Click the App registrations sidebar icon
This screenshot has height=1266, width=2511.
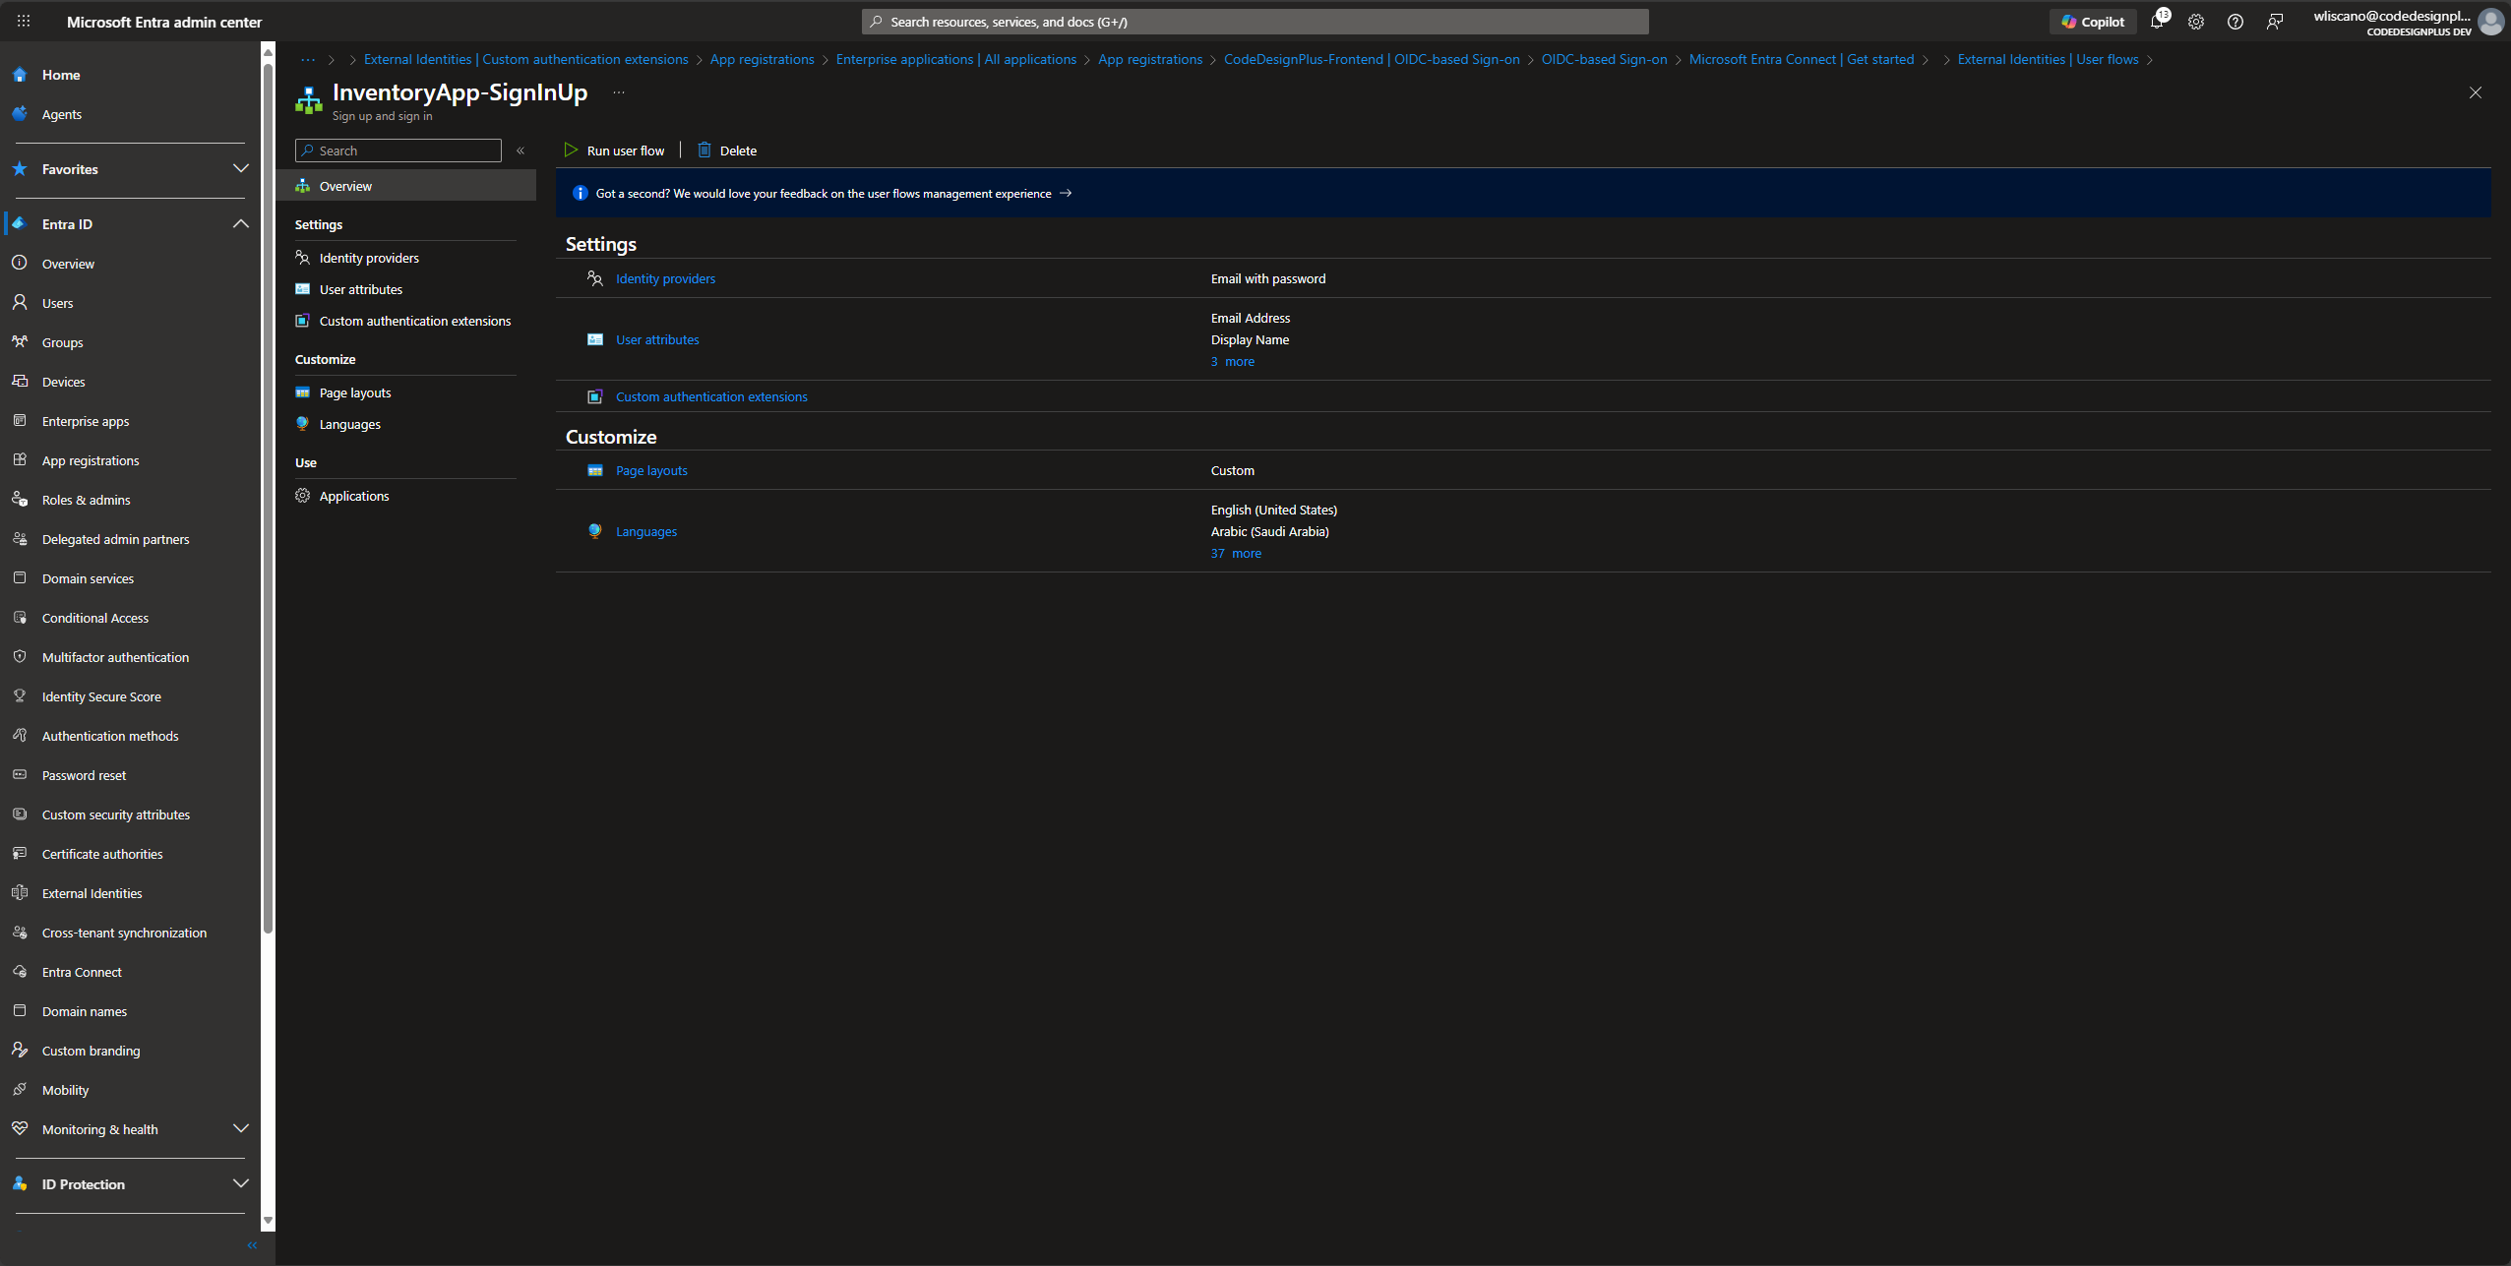20,459
